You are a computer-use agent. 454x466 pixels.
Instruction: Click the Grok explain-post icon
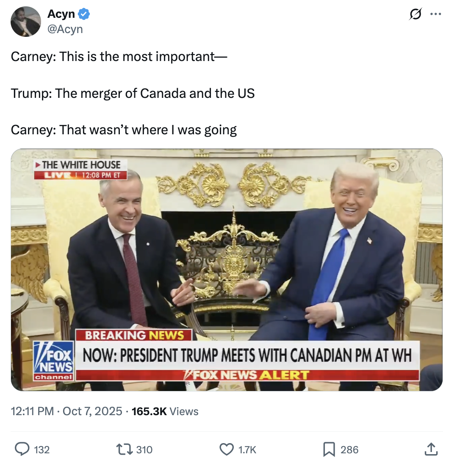coord(415,14)
